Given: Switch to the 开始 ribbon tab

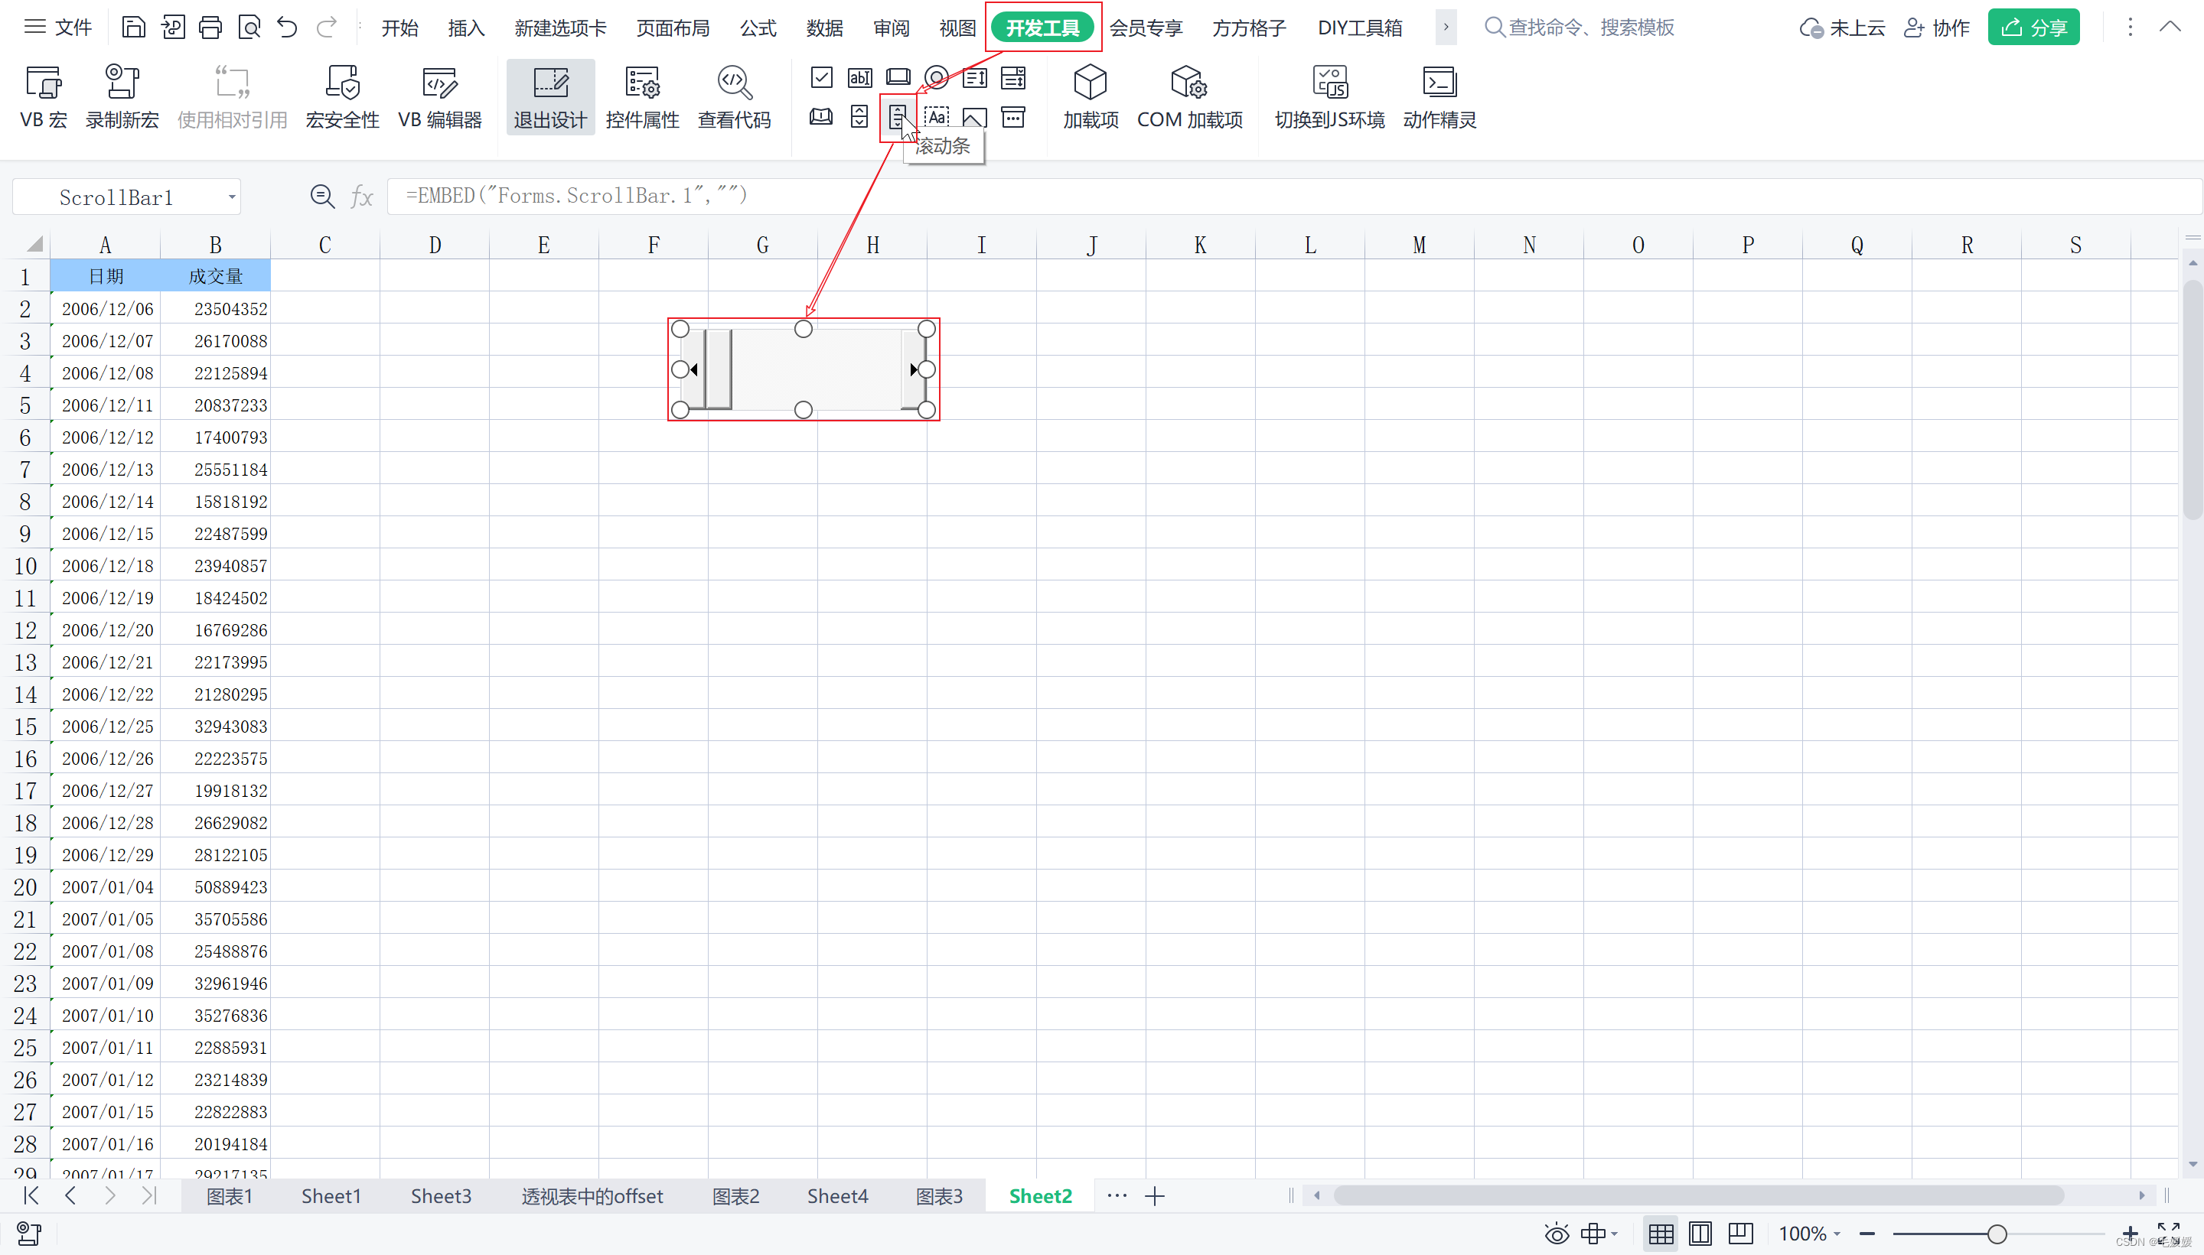Looking at the screenshot, I should point(399,28).
